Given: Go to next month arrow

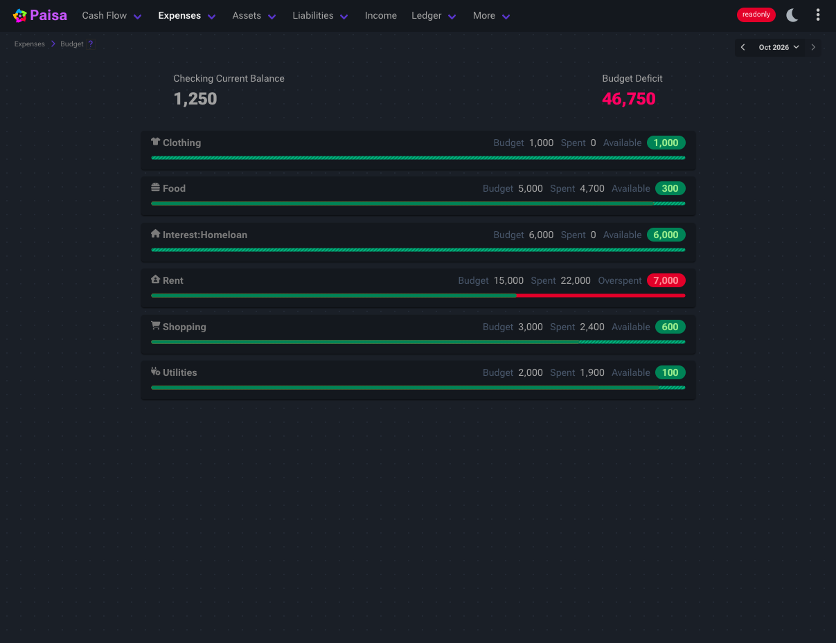Looking at the screenshot, I should (x=813, y=47).
